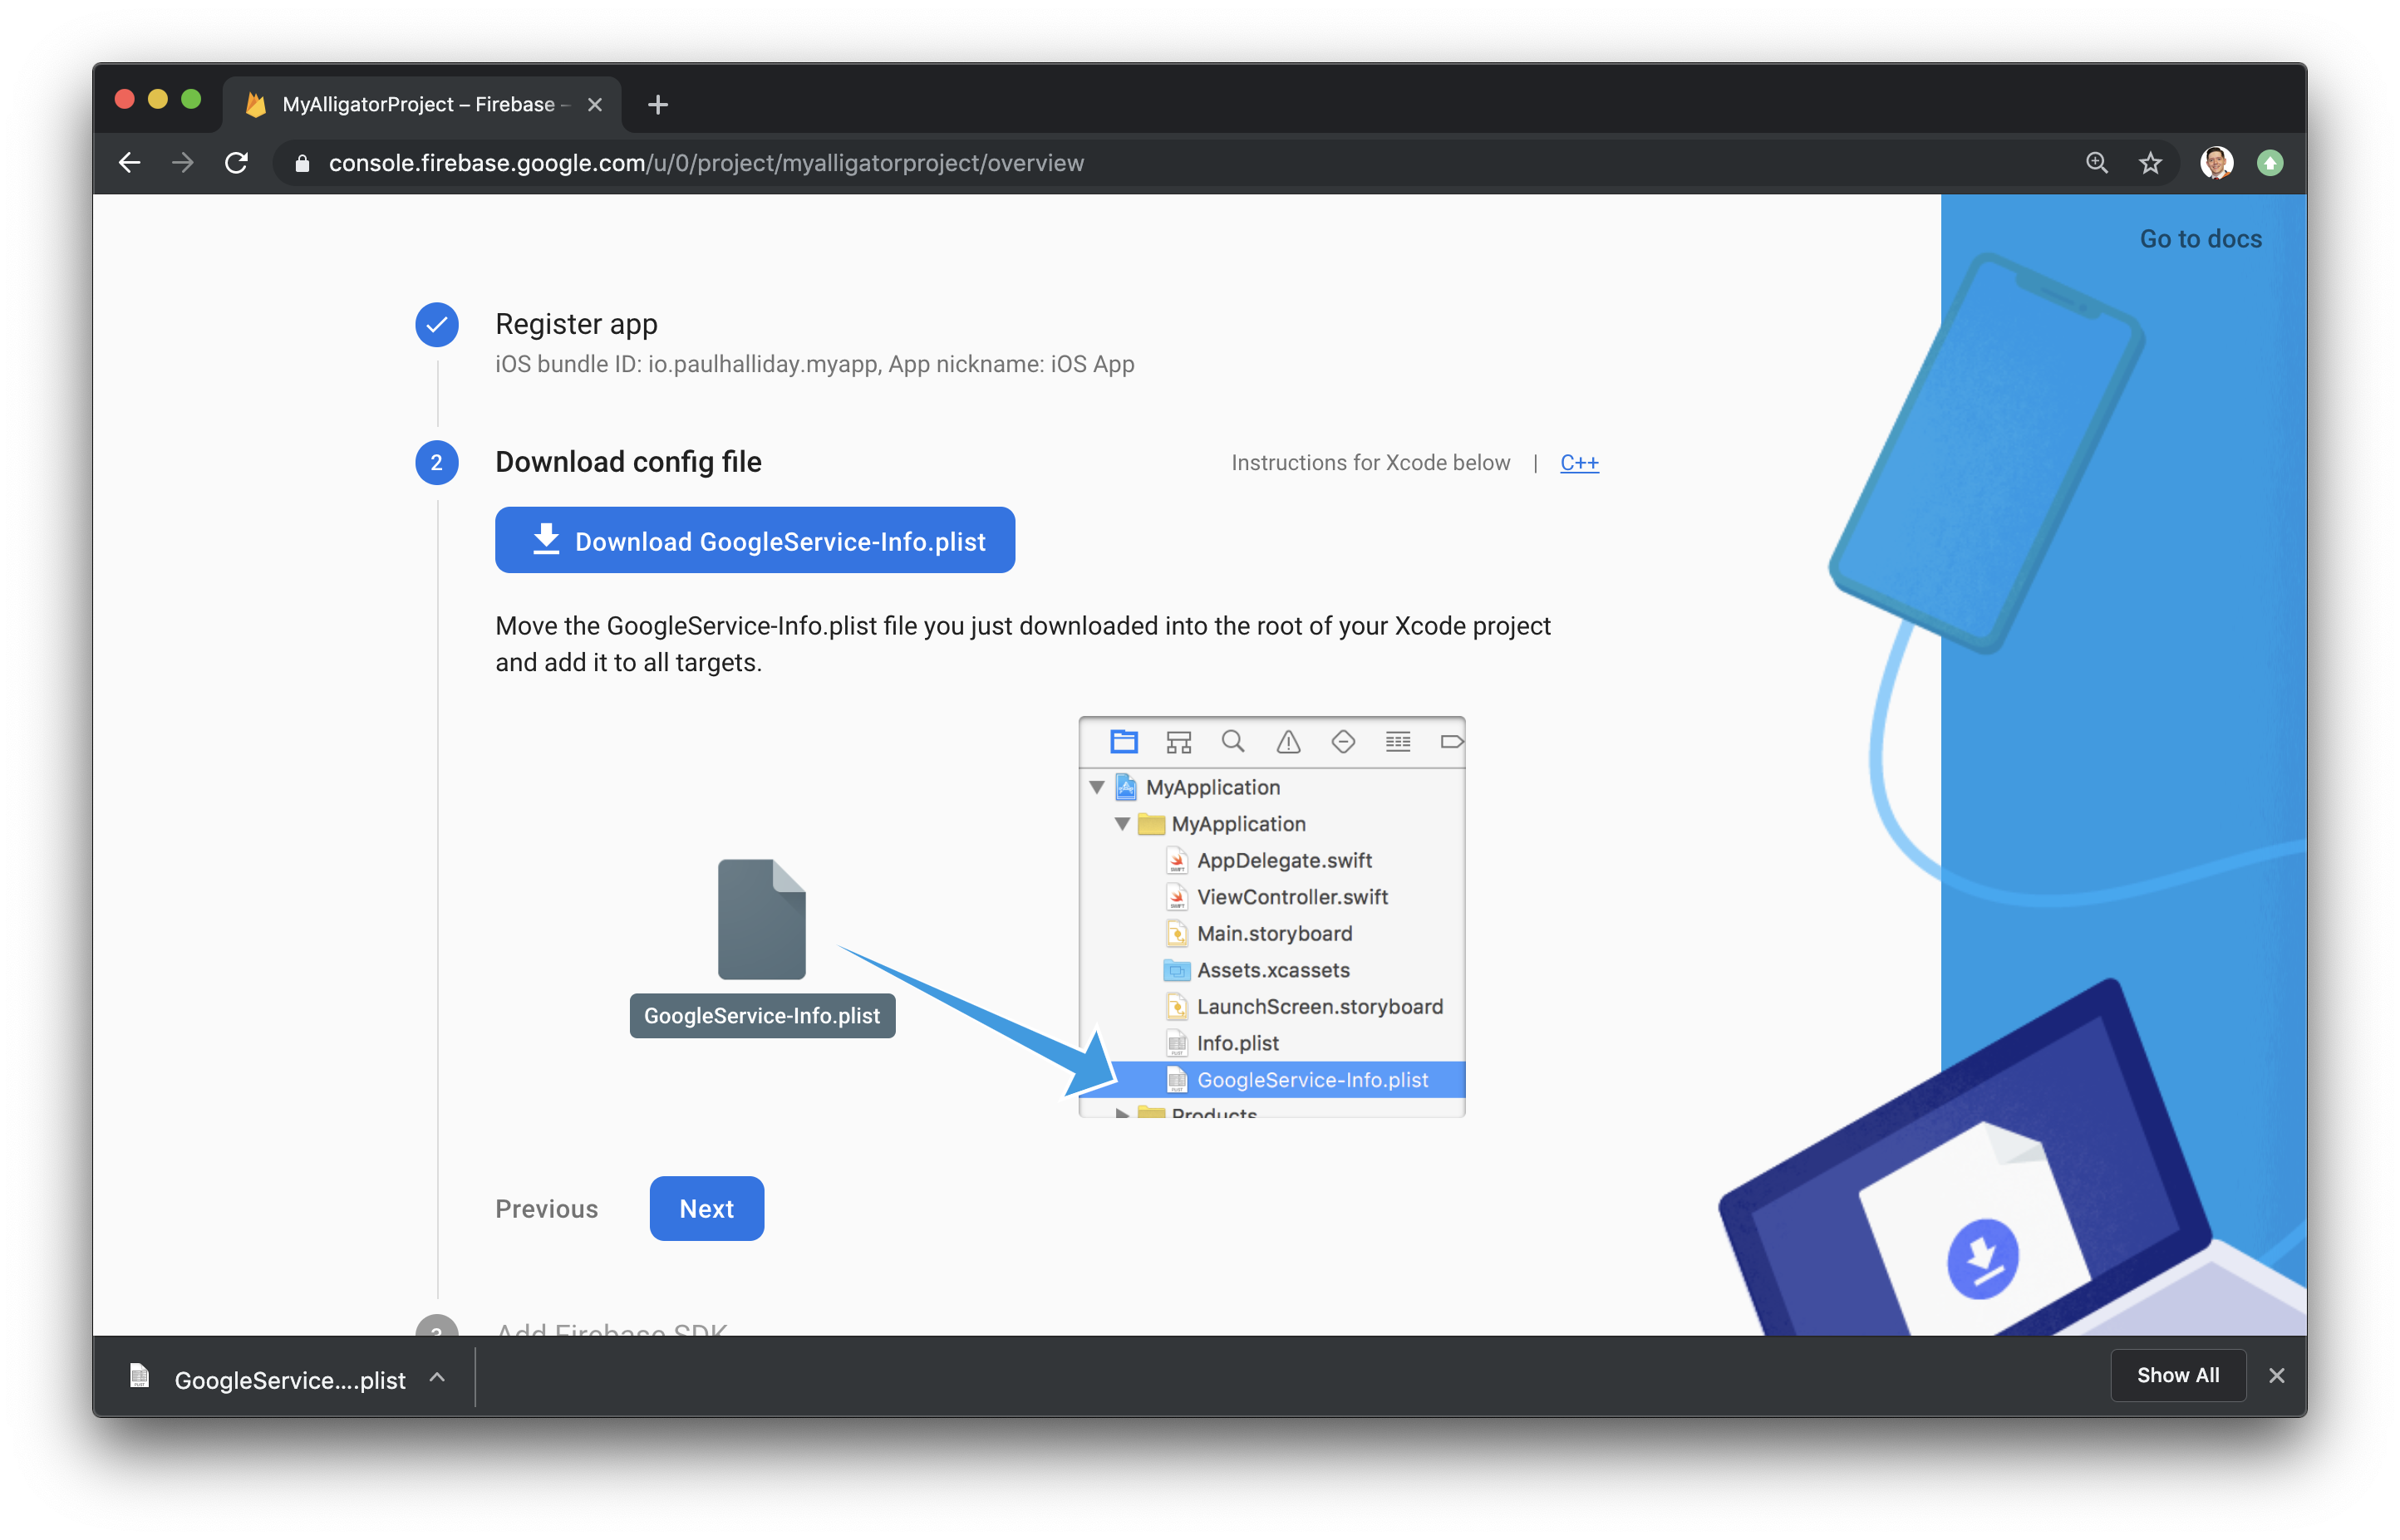Click the Previous button
This screenshot has height=1540, width=2400.
click(x=546, y=1208)
